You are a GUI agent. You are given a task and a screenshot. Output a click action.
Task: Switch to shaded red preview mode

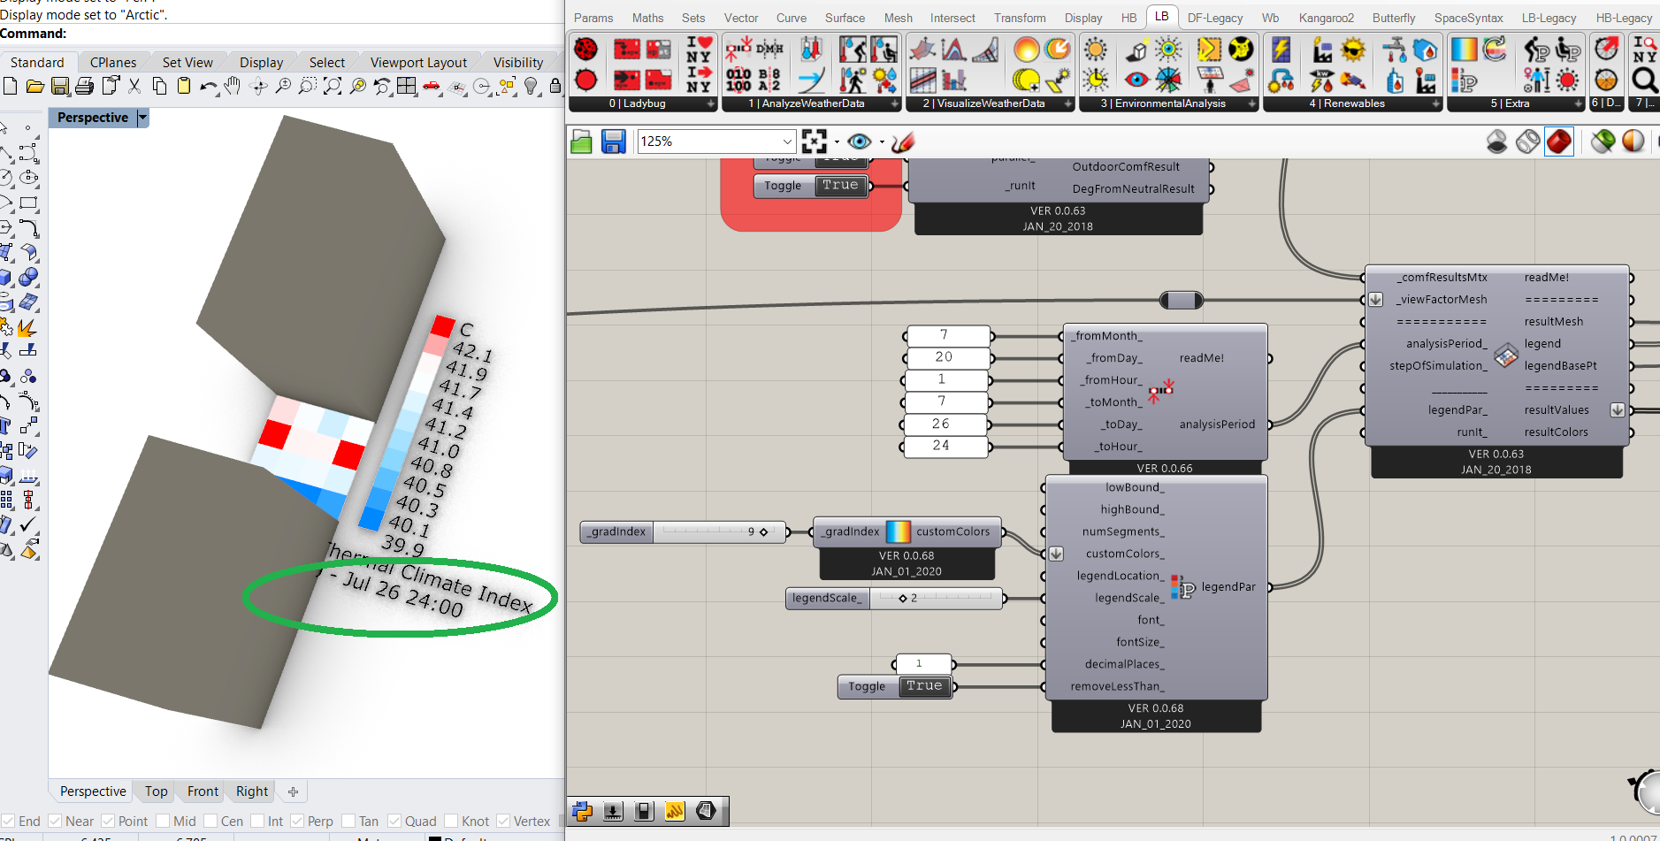(1559, 141)
